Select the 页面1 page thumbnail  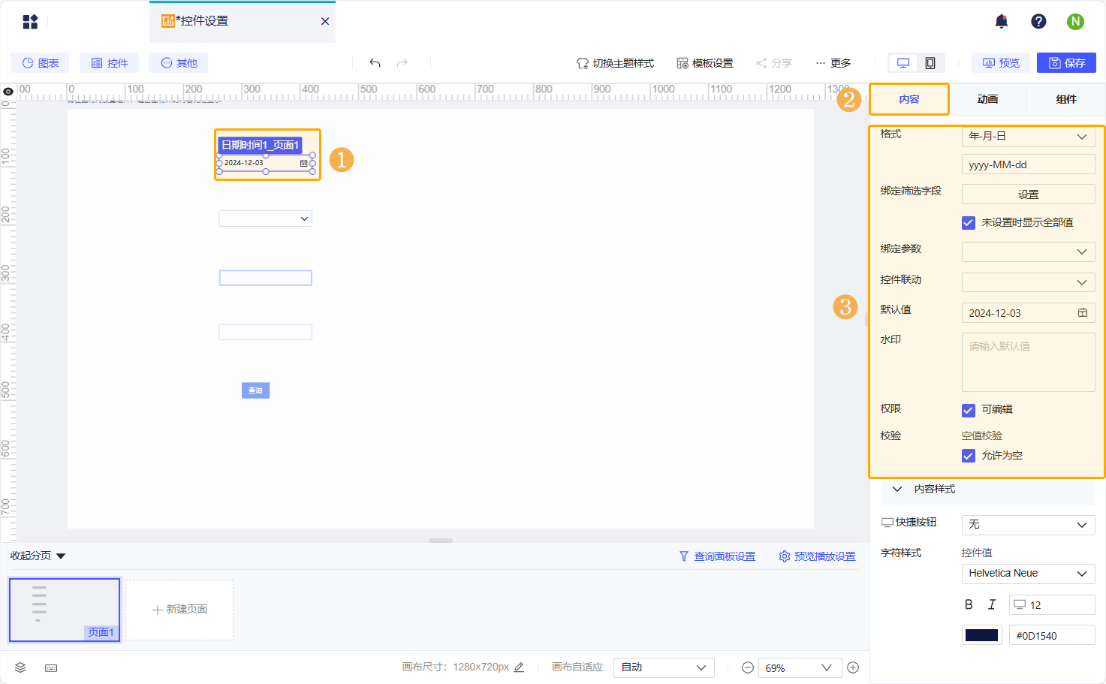65,610
